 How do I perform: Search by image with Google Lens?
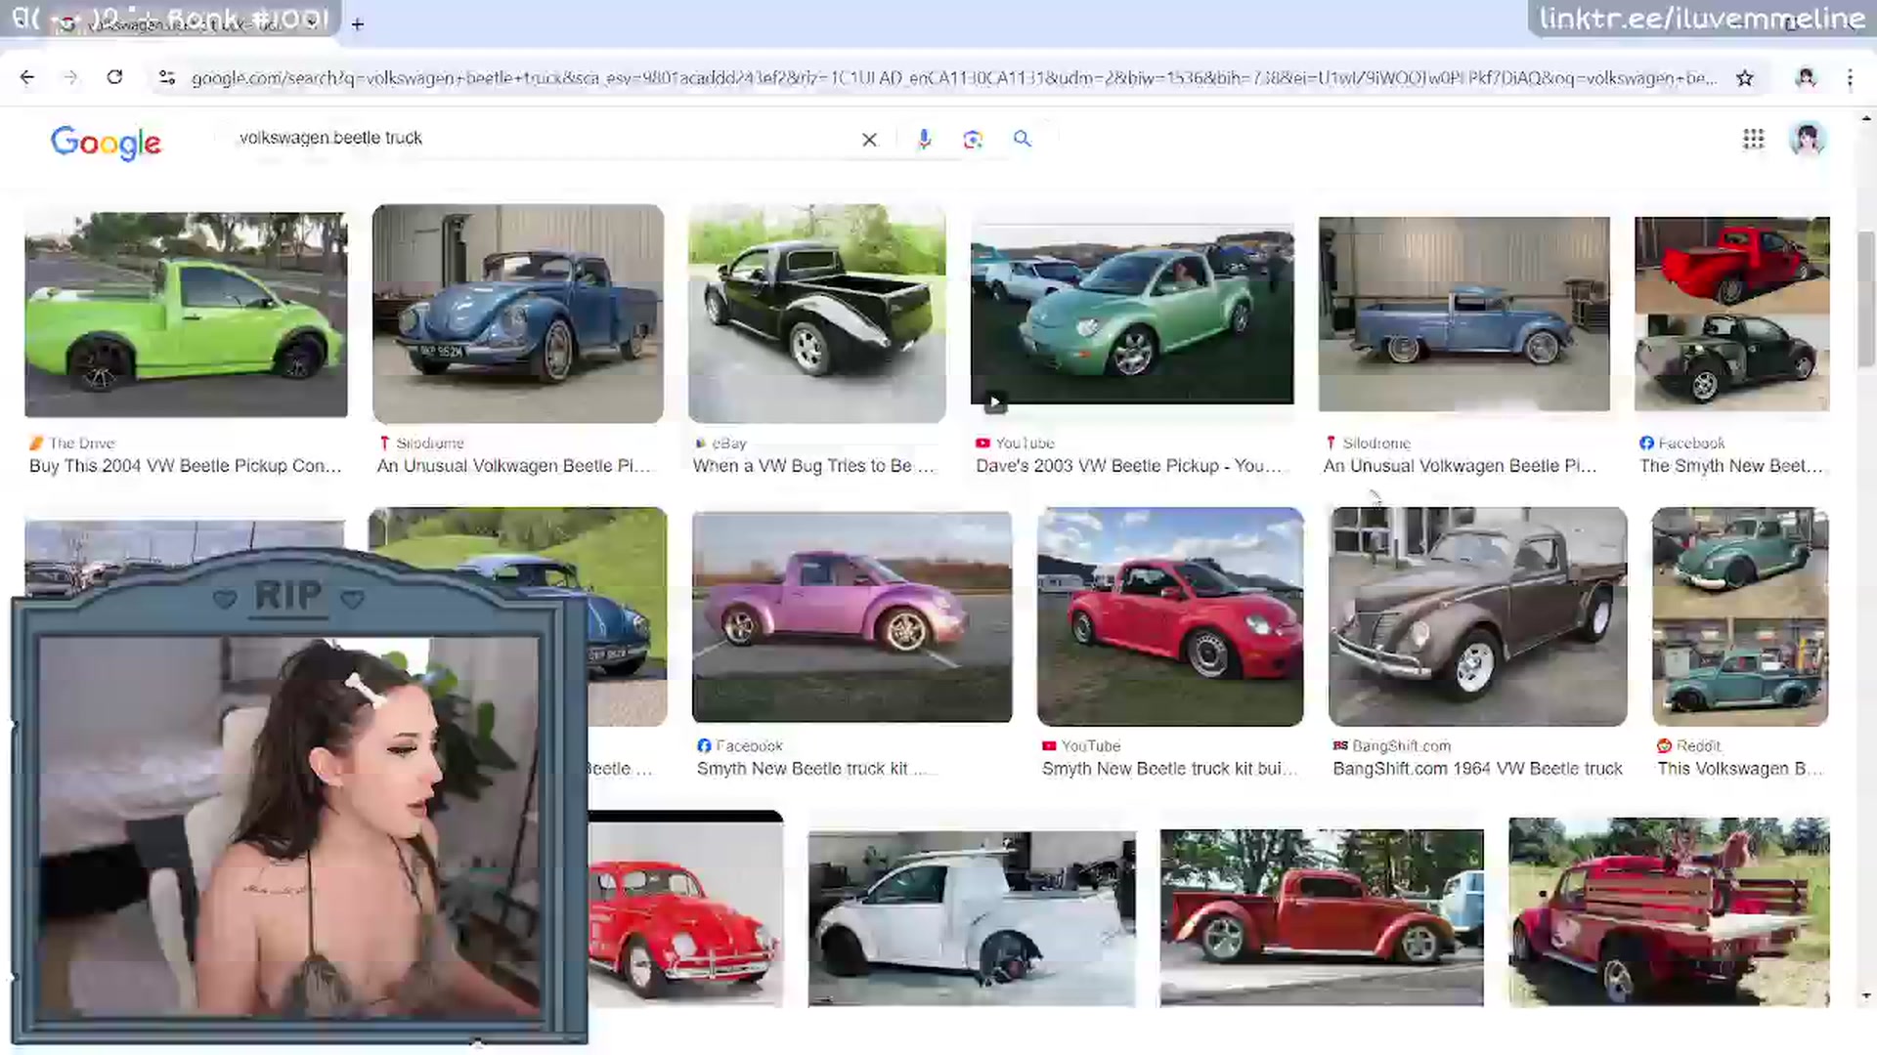click(973, 140)
